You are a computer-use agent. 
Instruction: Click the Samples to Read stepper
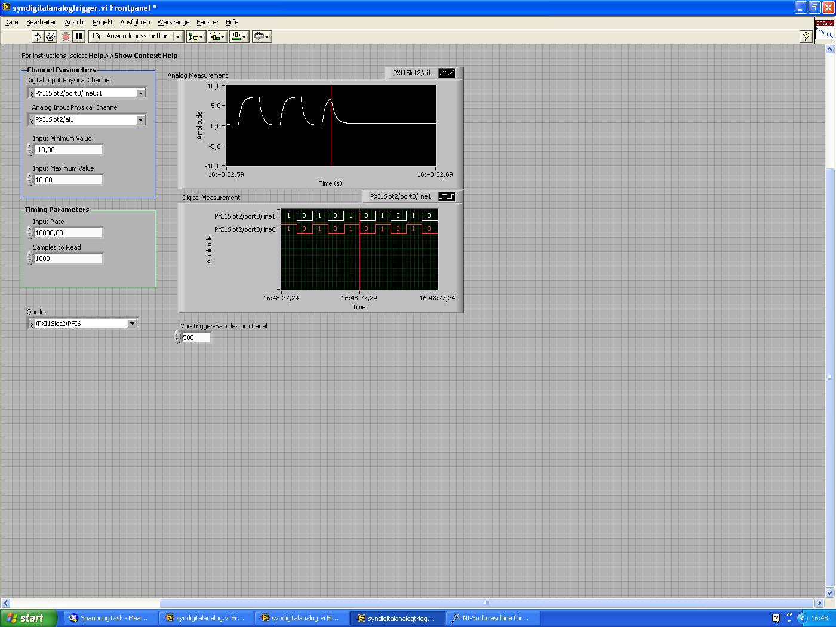(30, 258)
